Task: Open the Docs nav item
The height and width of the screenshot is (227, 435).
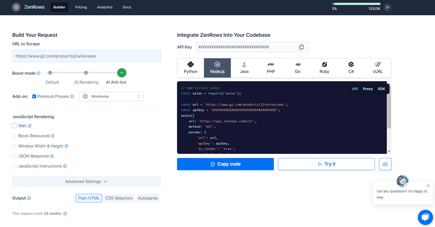Action: pos(127,7)
